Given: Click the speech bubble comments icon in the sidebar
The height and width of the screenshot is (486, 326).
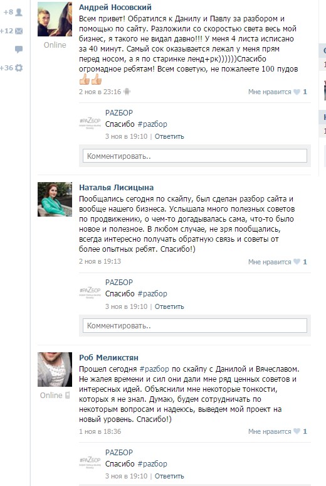Looking at the screenshot, I should click(19, 49).
